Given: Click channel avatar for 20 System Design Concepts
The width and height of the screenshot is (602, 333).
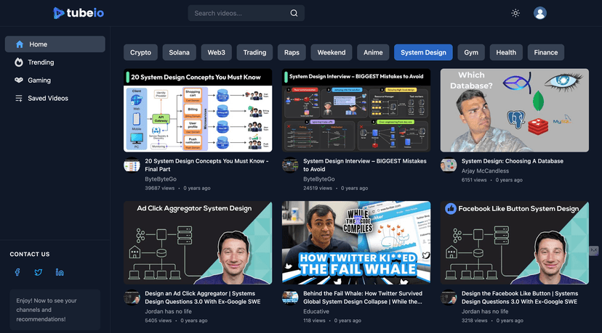Looking at the screenshot, I should point(132,165).
